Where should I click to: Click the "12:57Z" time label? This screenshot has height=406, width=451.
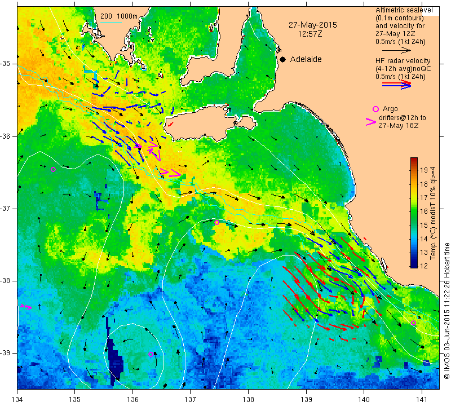(x=310, y=34)
